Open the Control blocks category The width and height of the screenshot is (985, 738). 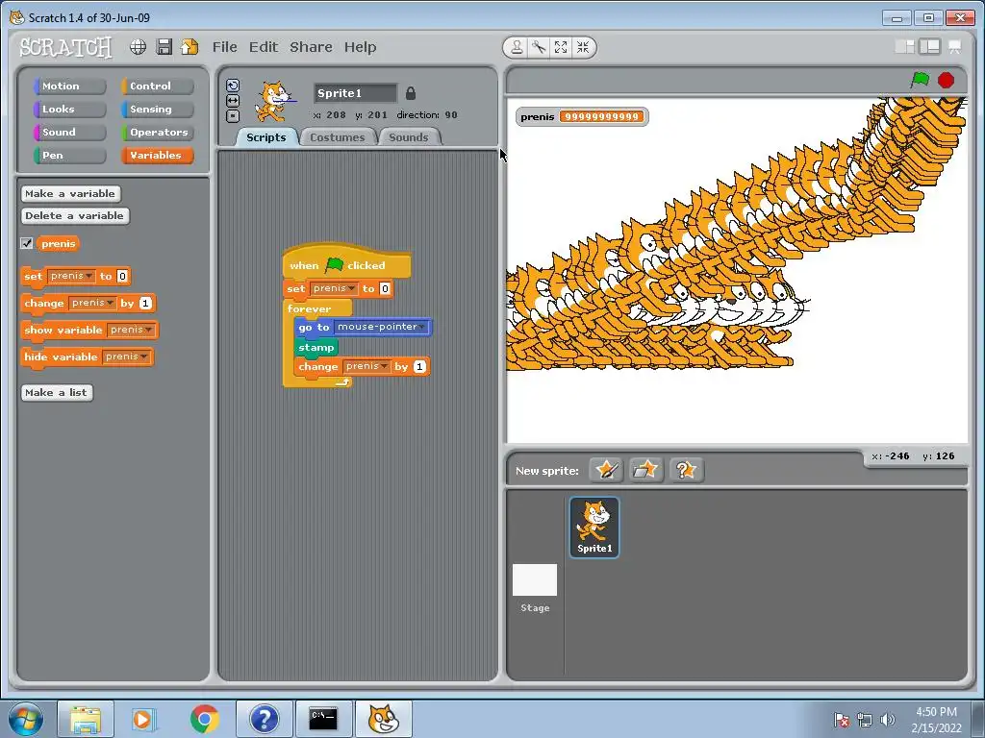tap(157, 86)
